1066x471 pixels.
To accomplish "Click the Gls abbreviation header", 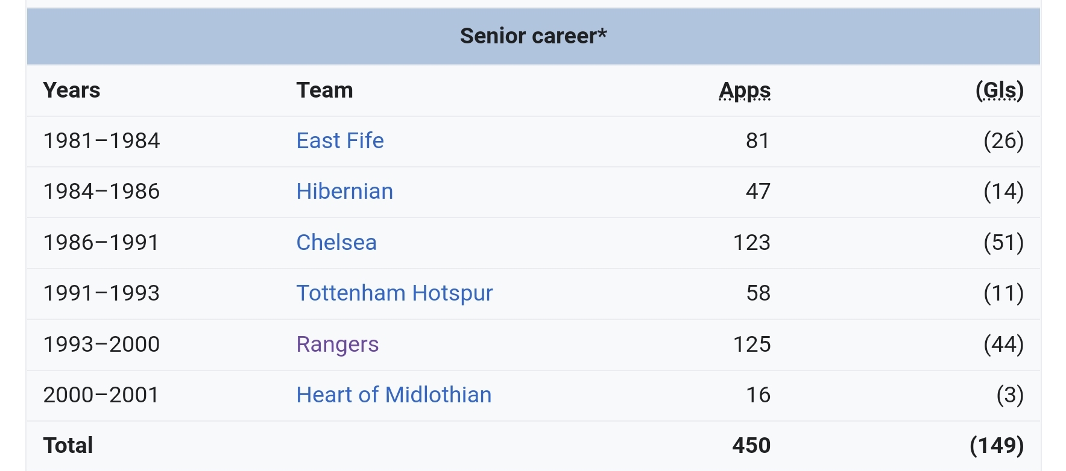I will [x=1000, y=90].
